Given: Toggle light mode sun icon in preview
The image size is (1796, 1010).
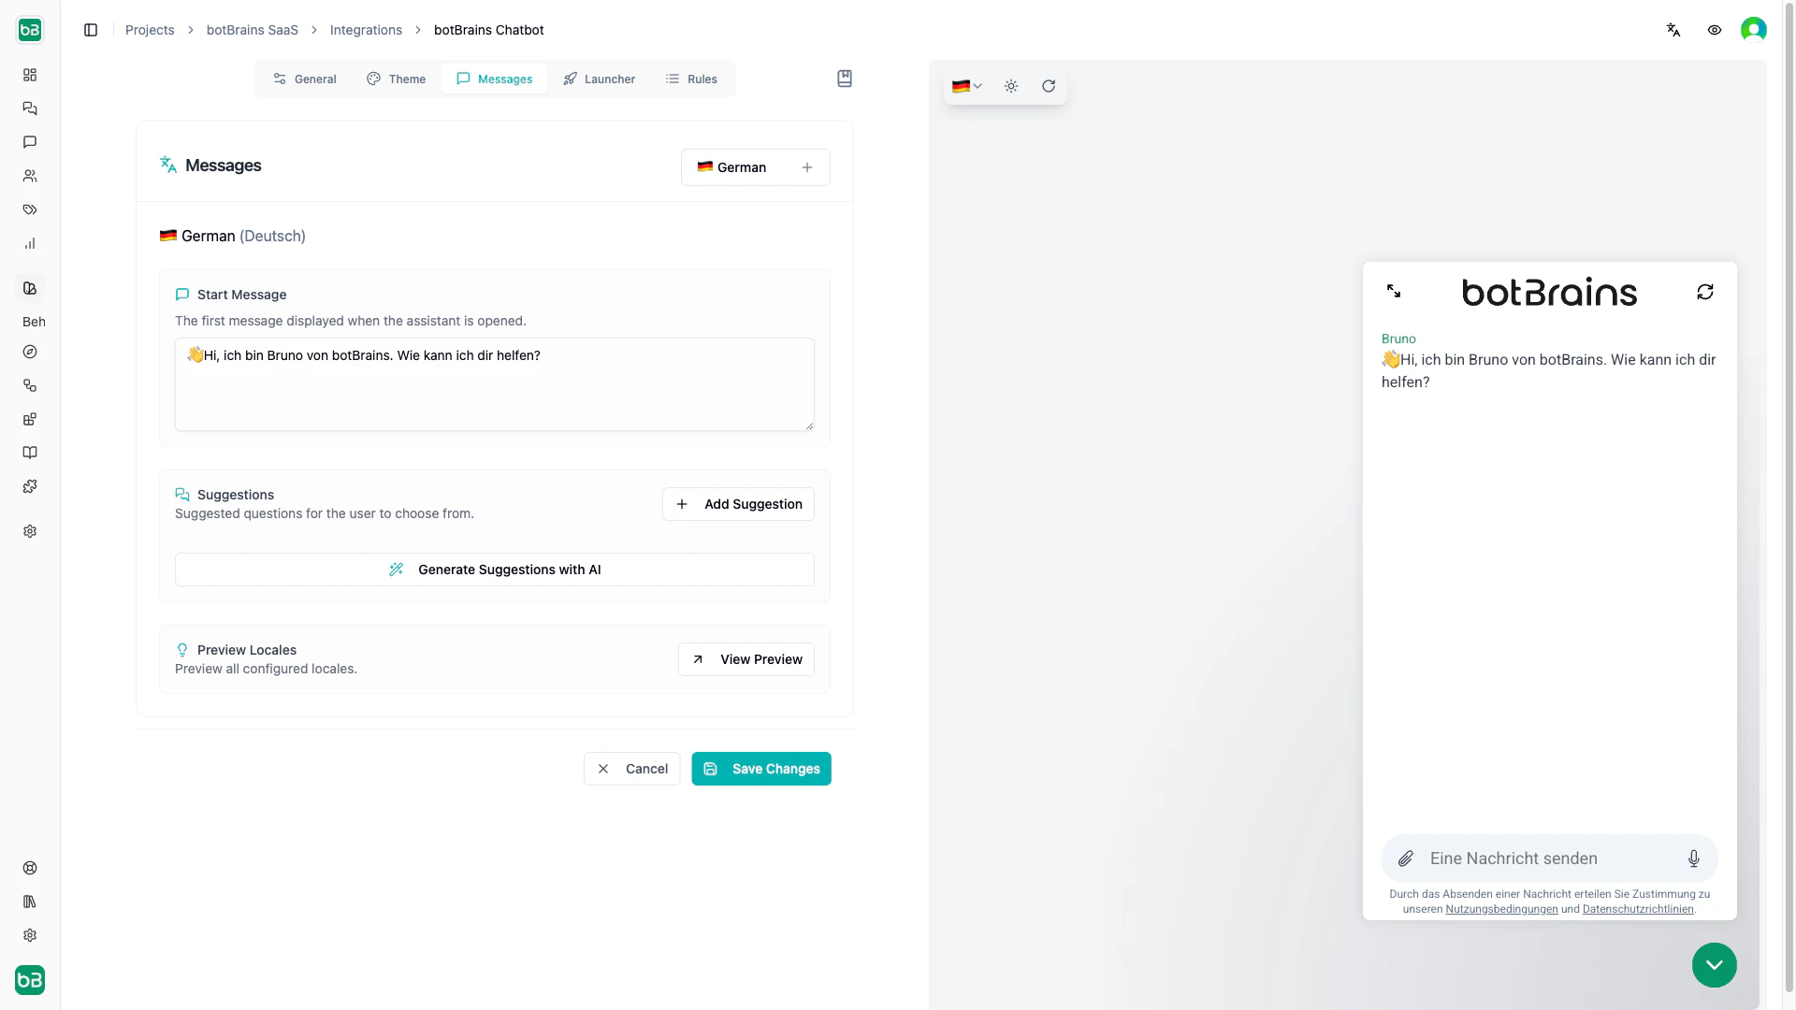Looking at the screenshot, I should 1011,86.
